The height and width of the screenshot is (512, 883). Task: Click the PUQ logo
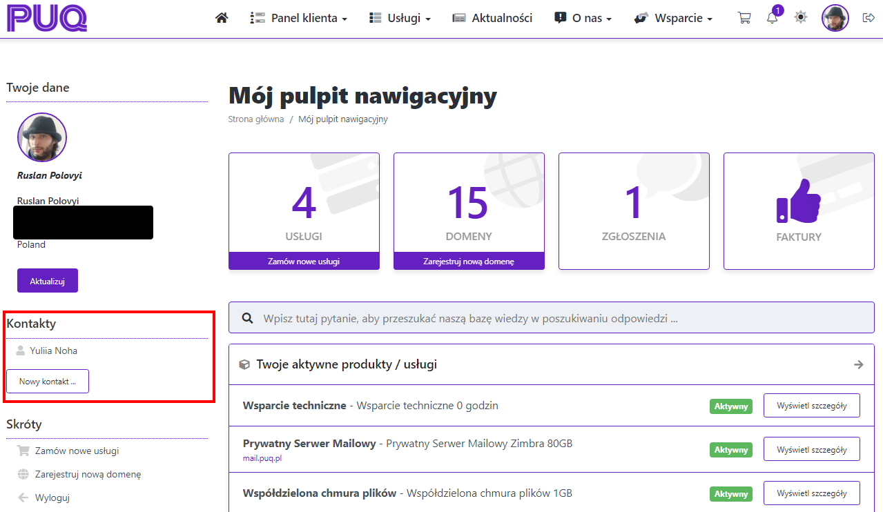[47, 18]
